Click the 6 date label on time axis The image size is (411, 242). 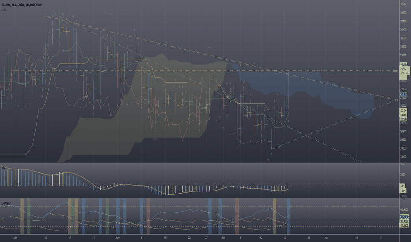coord(240,238)
